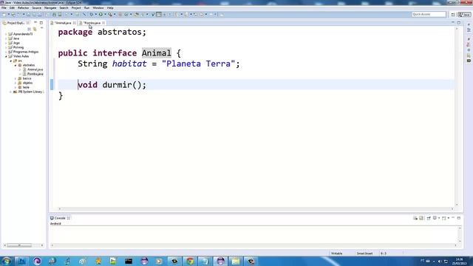473x266 pixels.
Task: Click the Pin Console icon
Action: [429, 218]
